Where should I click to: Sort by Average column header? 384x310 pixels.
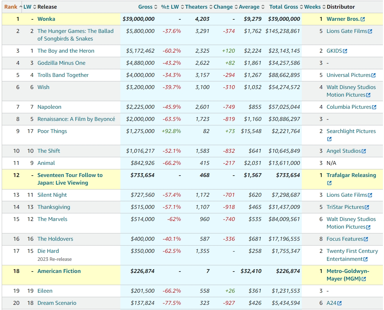coord(251,7)
